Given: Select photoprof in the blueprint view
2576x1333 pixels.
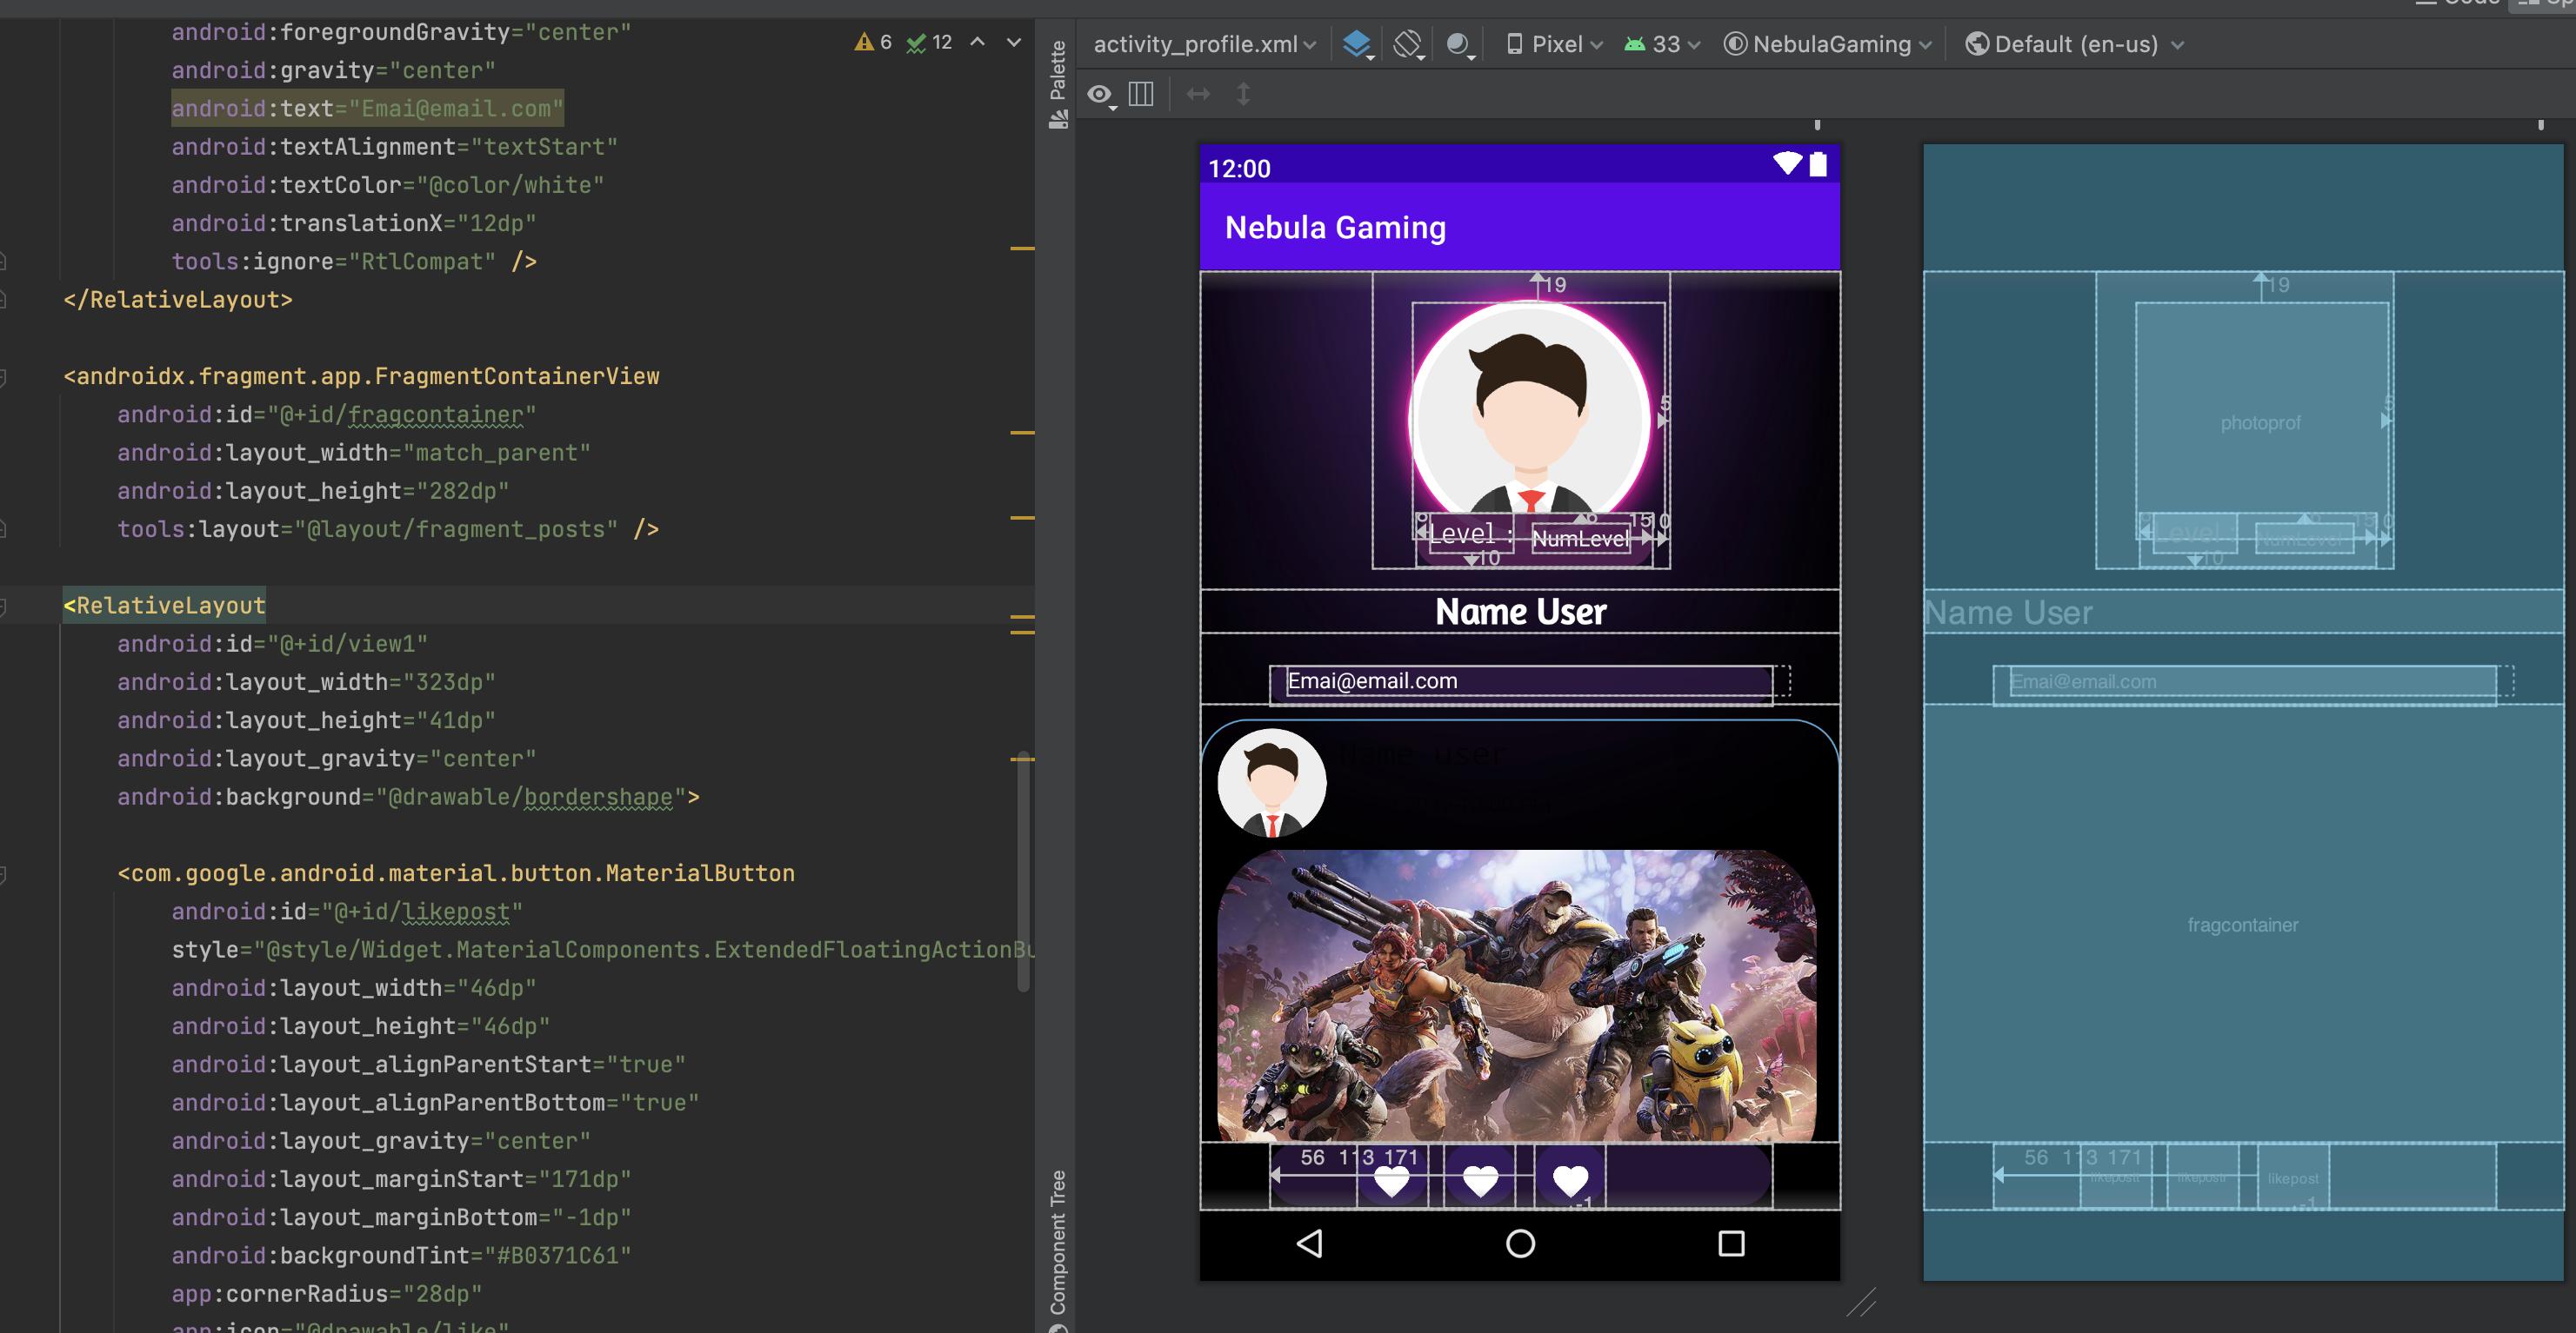Looking at the screenshot, I should pos(2261,422).
